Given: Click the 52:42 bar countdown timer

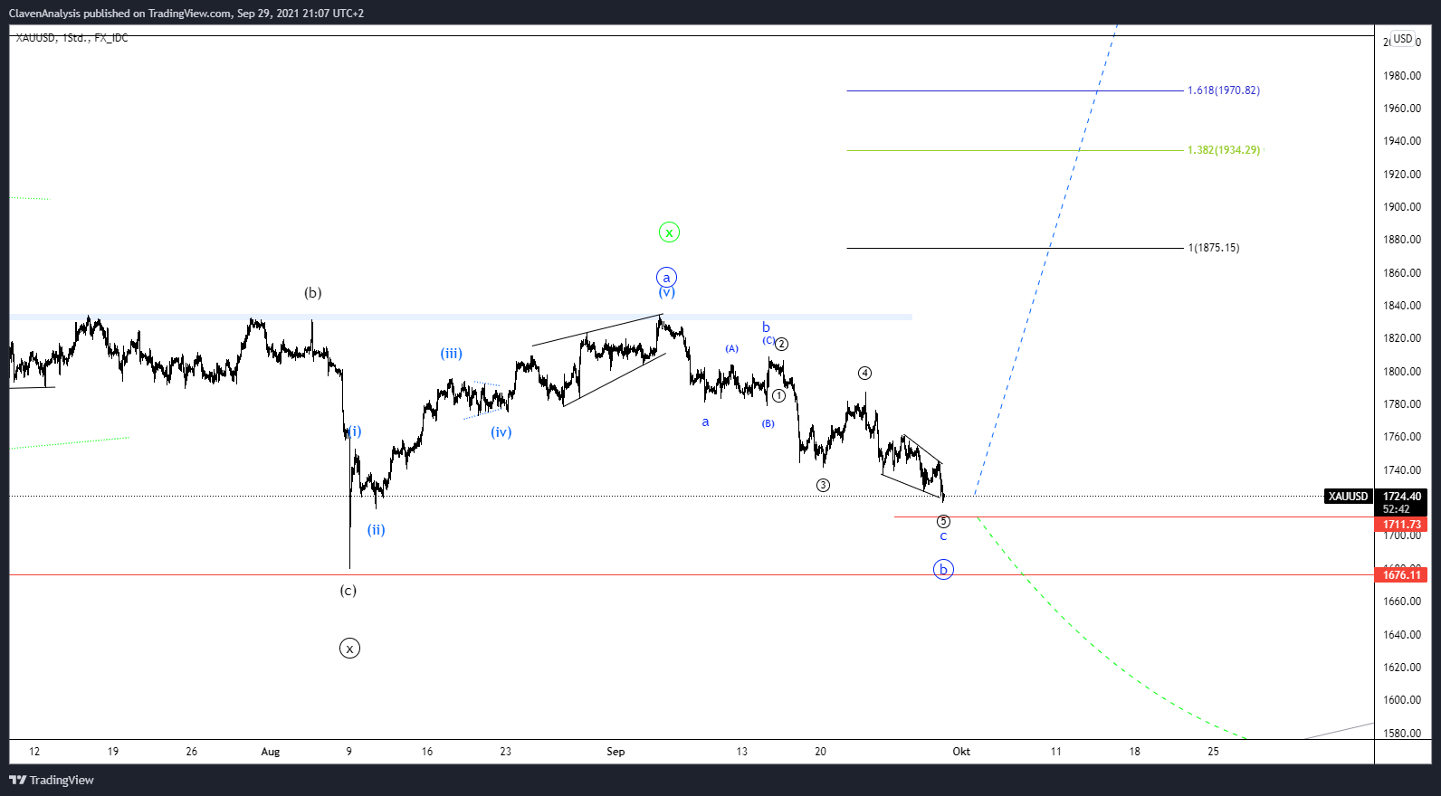Looking at the screenshot, I should click(x=1397, y=509).
